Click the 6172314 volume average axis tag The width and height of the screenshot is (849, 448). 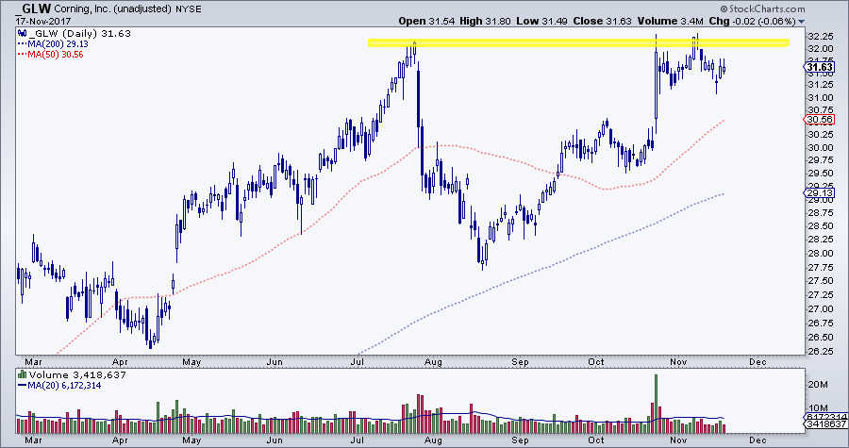(824, 416)
